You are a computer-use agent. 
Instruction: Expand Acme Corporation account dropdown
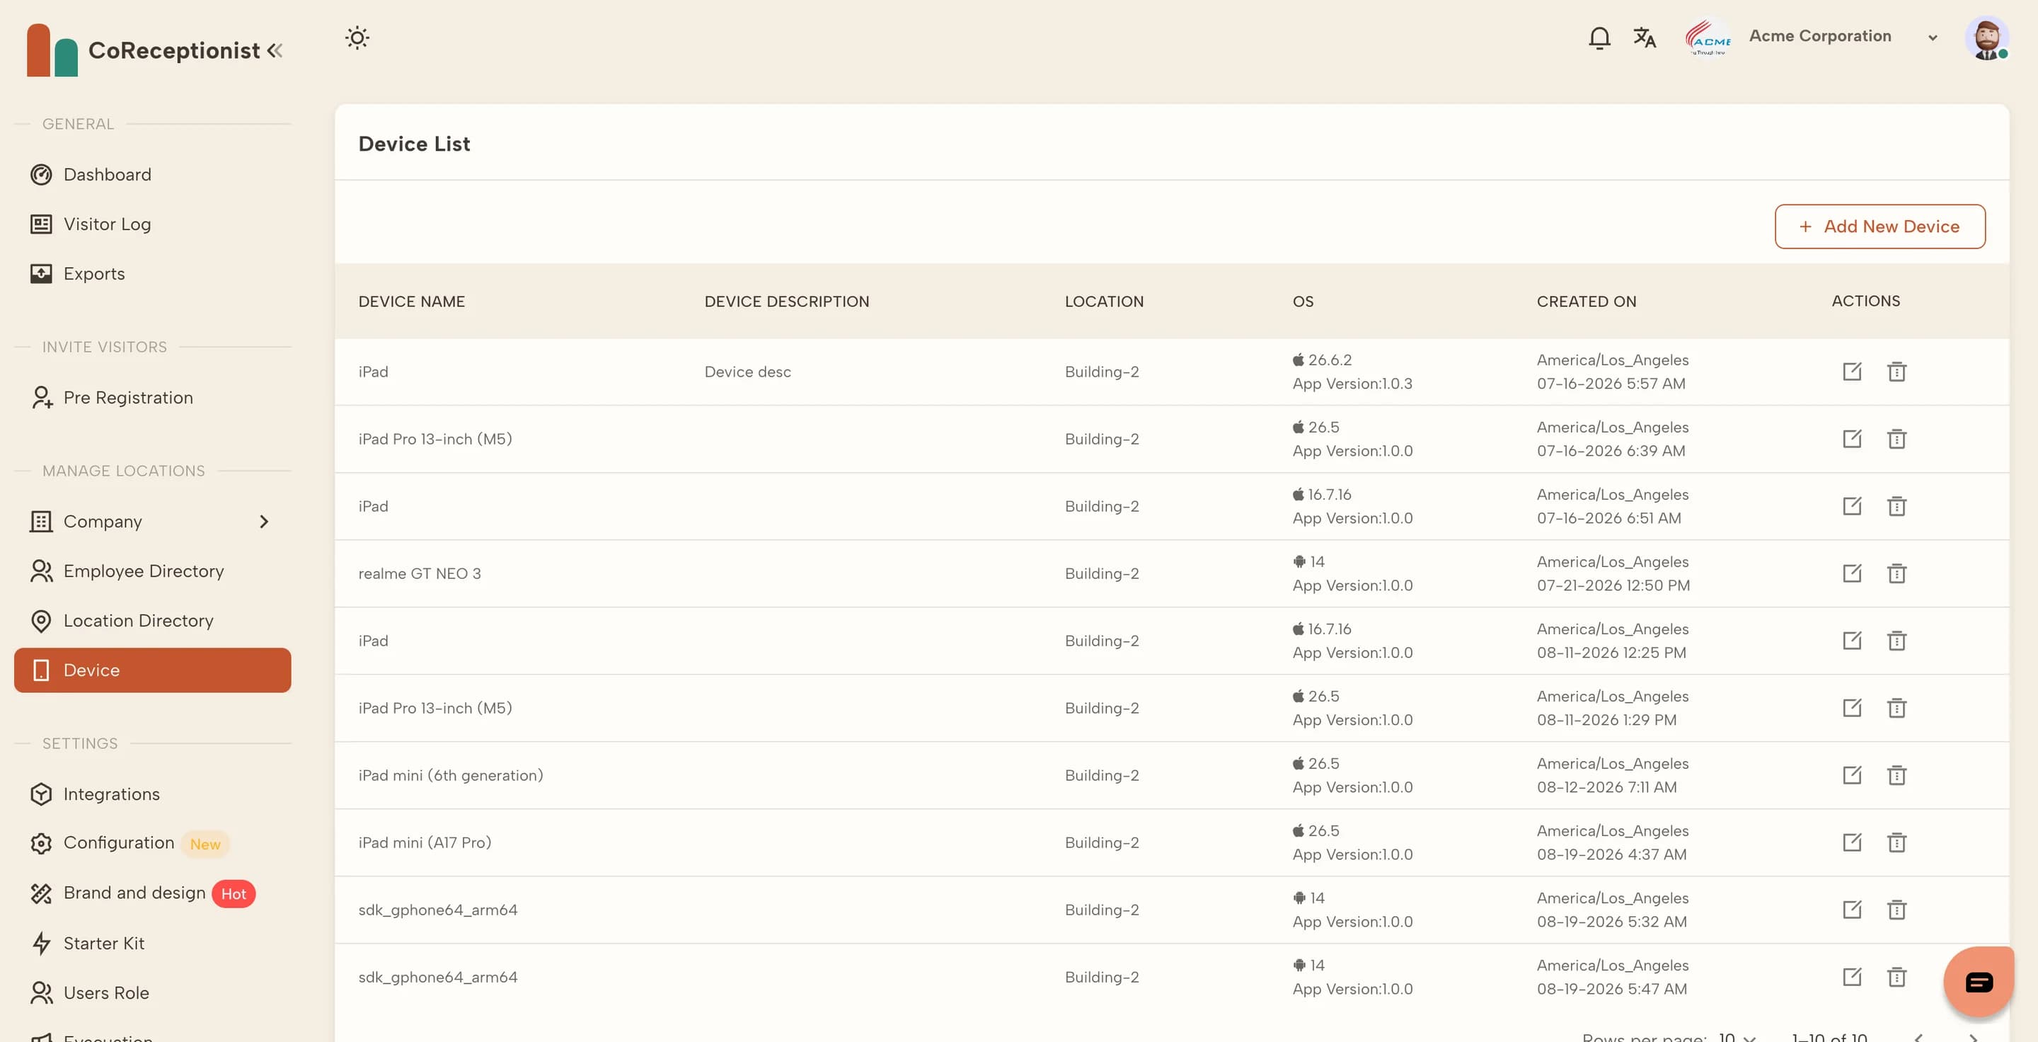click(1932, 38)
